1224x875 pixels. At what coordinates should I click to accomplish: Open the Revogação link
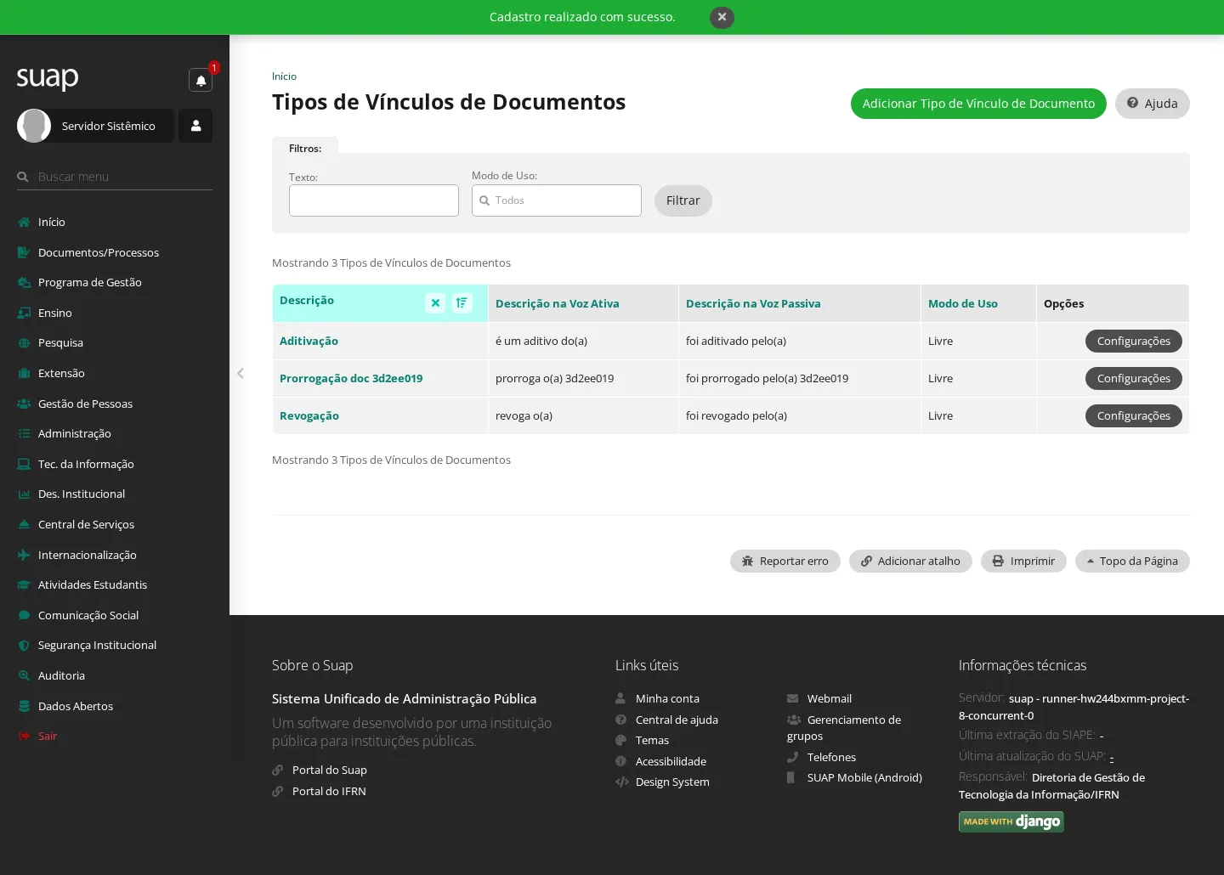tap(309, 415)
